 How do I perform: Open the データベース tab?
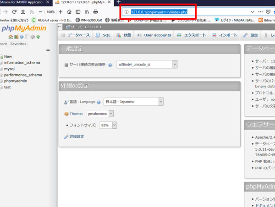pyautogui.click(x=76, y=35)
